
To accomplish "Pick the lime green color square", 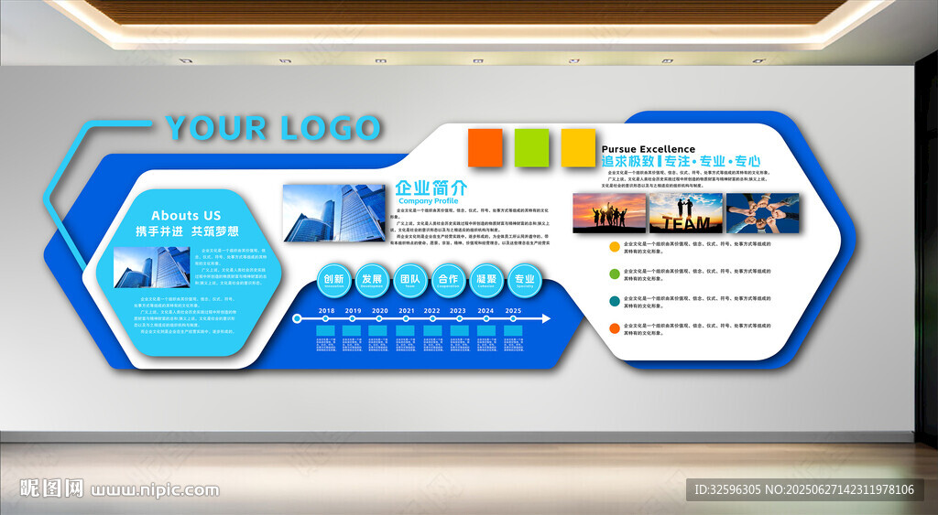I will pos(532,147).
